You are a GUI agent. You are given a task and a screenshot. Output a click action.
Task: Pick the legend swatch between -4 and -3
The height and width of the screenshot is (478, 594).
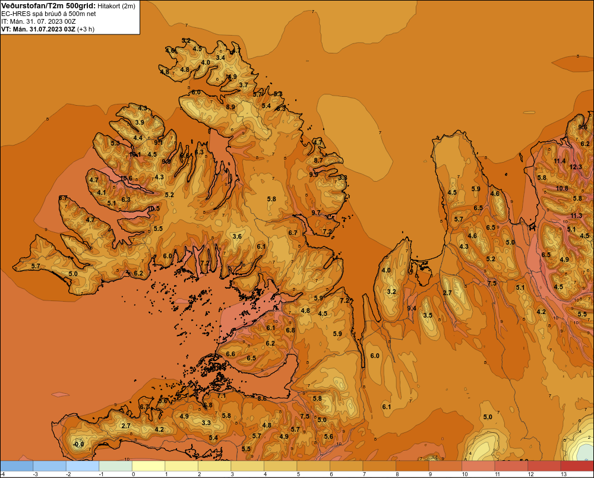(17, 466)
